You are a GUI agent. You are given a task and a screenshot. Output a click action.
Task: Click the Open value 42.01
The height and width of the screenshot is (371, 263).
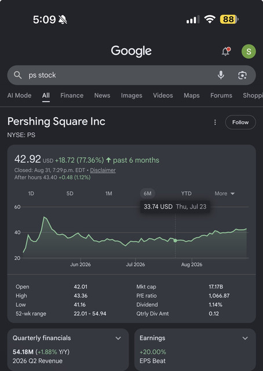click(81, 287)
